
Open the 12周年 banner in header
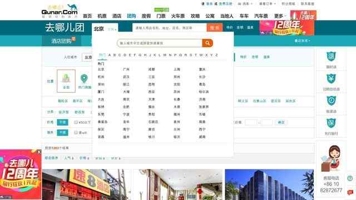pos(287,28)
